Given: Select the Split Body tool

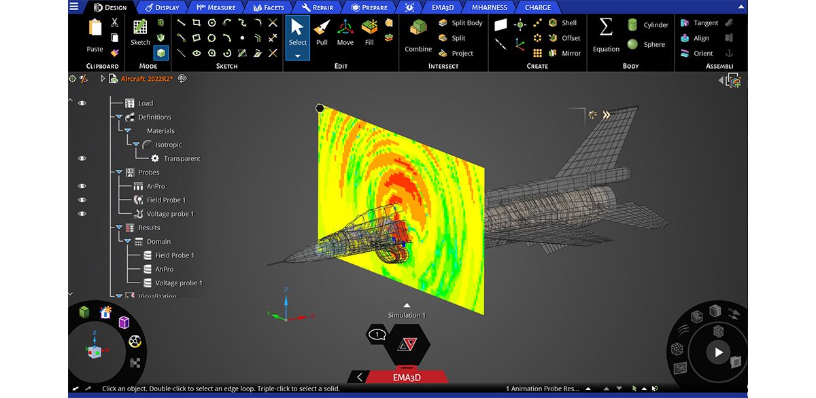Looking at the screenshot, I should (x=462, y=22).
